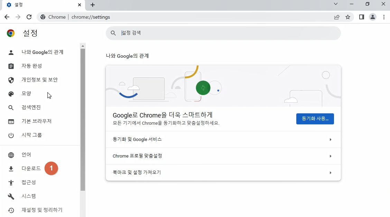Click the magnifier icon in settings search

click(113, 33)
